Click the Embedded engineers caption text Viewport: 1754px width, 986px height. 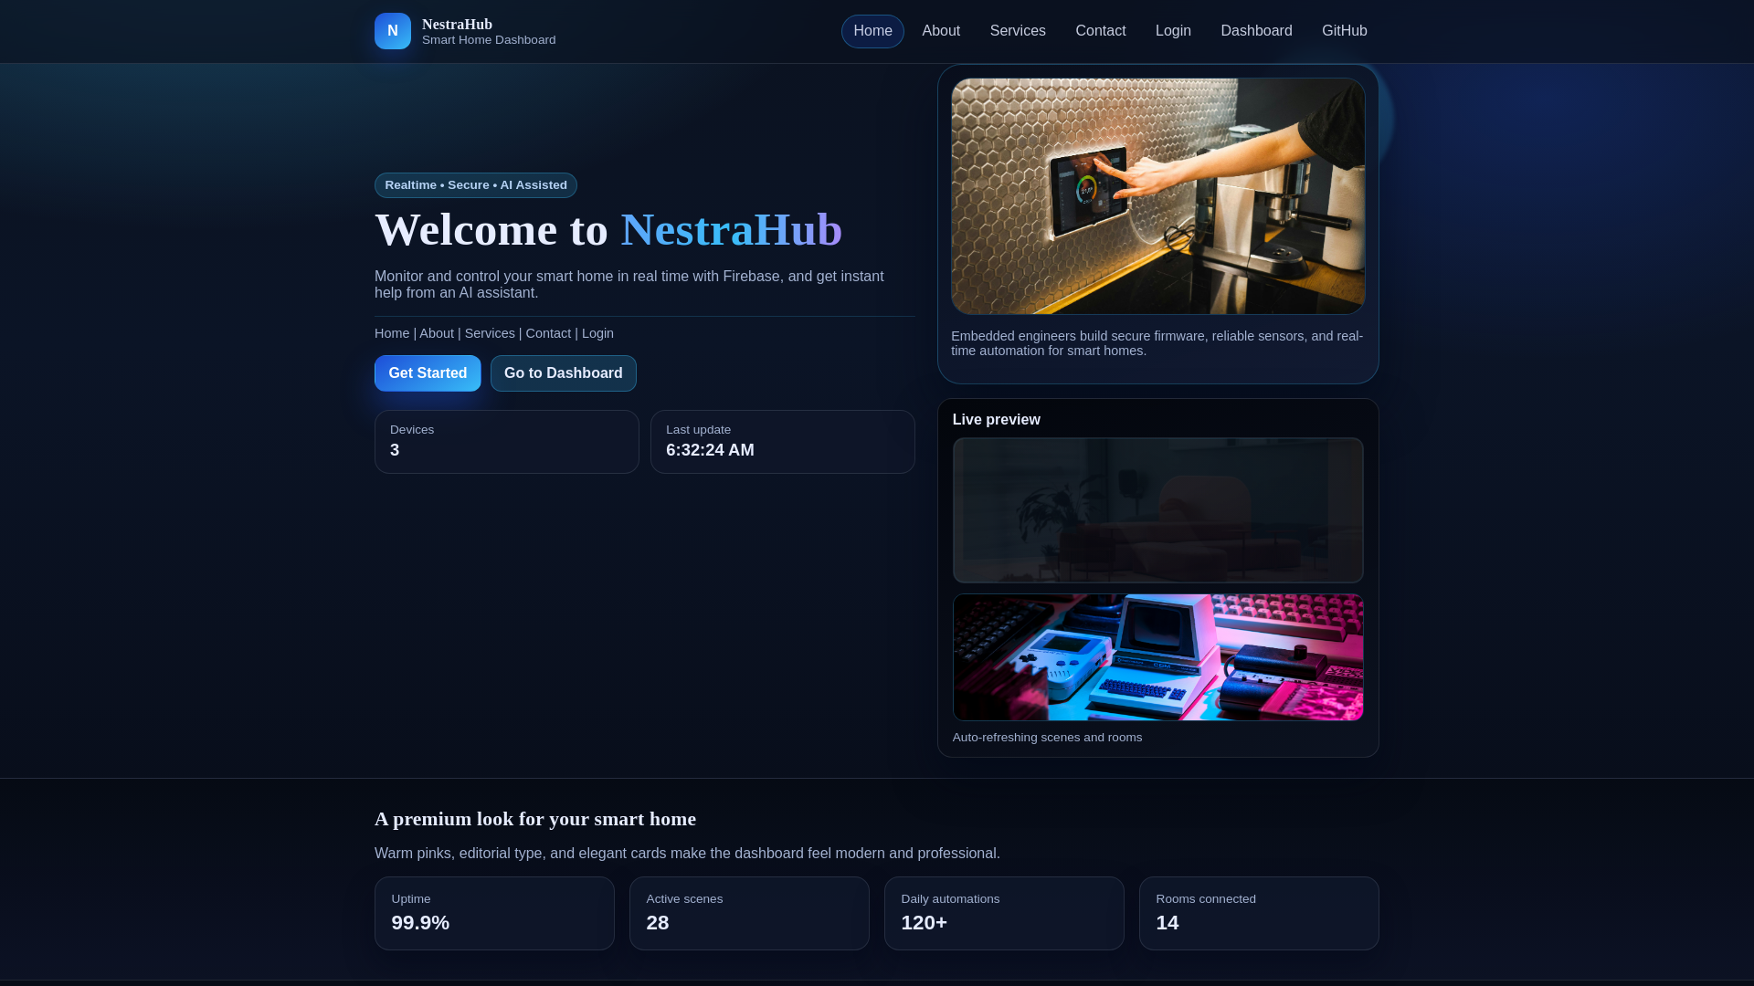(x=1157, y=343)
